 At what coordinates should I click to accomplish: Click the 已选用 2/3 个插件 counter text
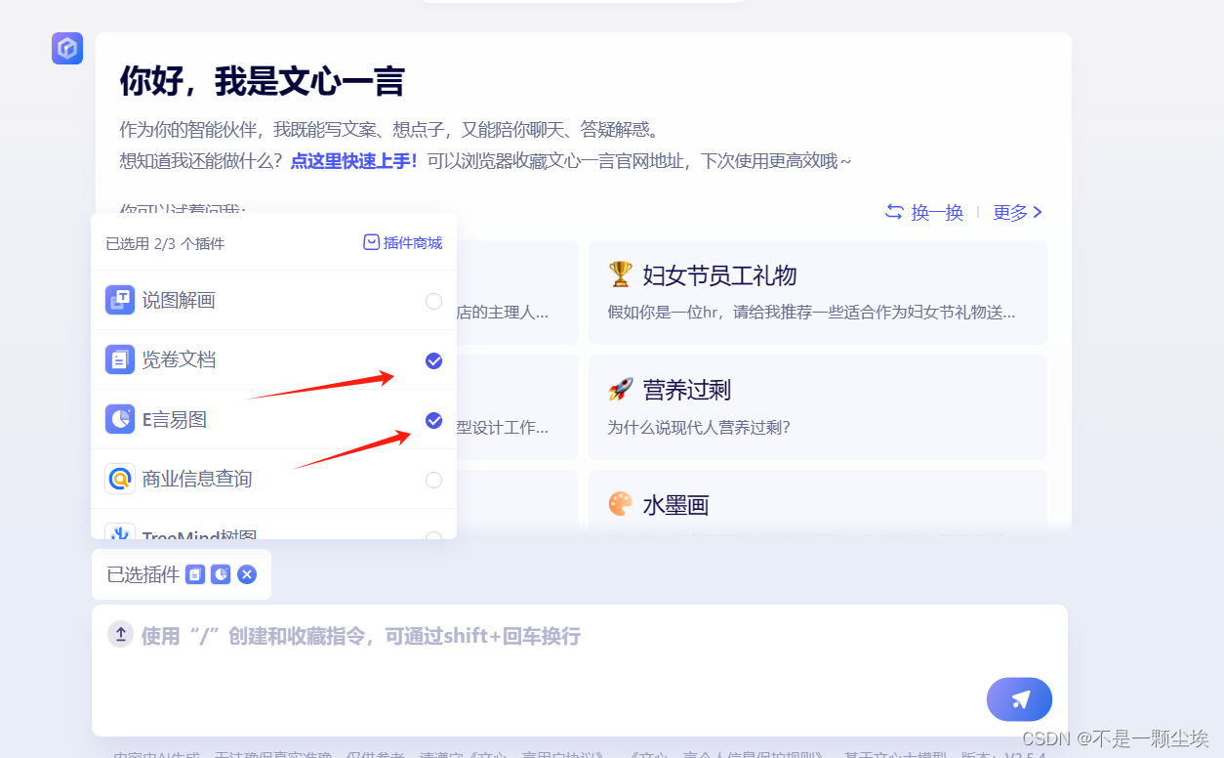(x=165, y=243)
